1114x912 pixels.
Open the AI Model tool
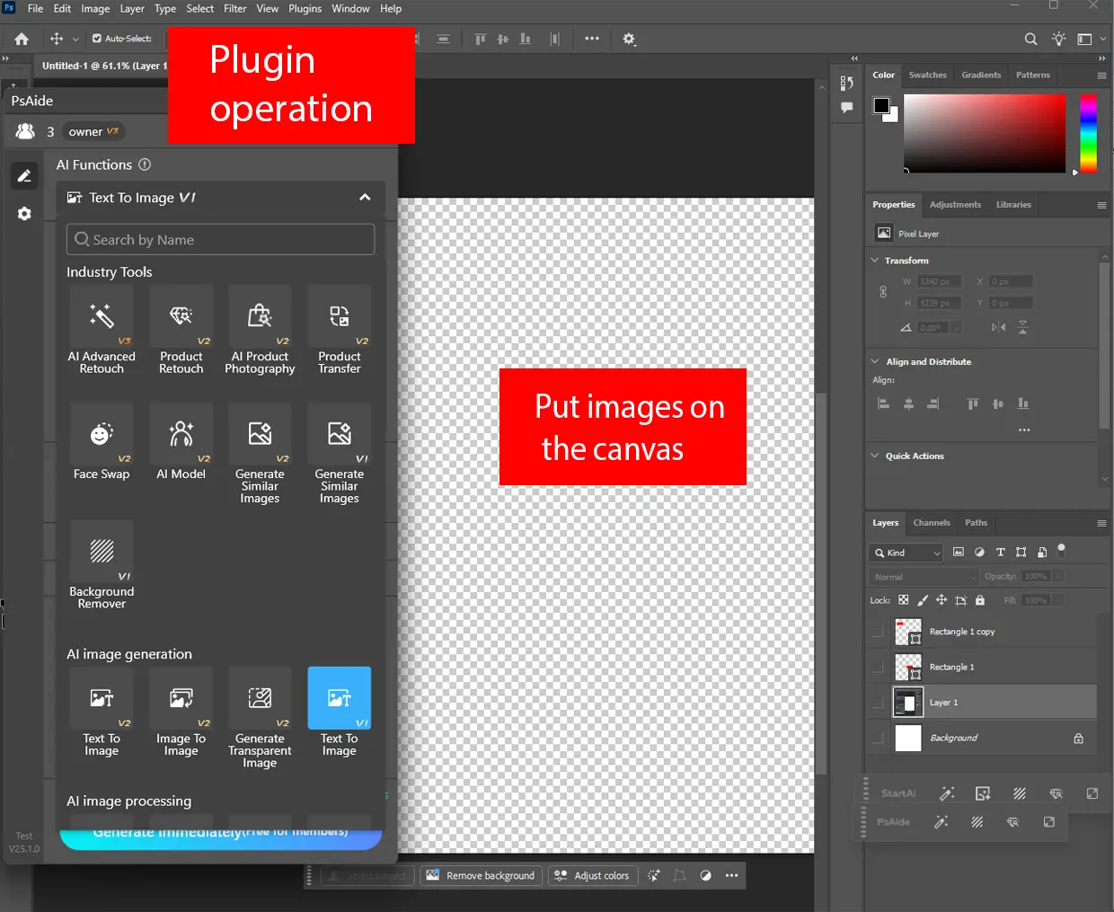pos(181,435)
